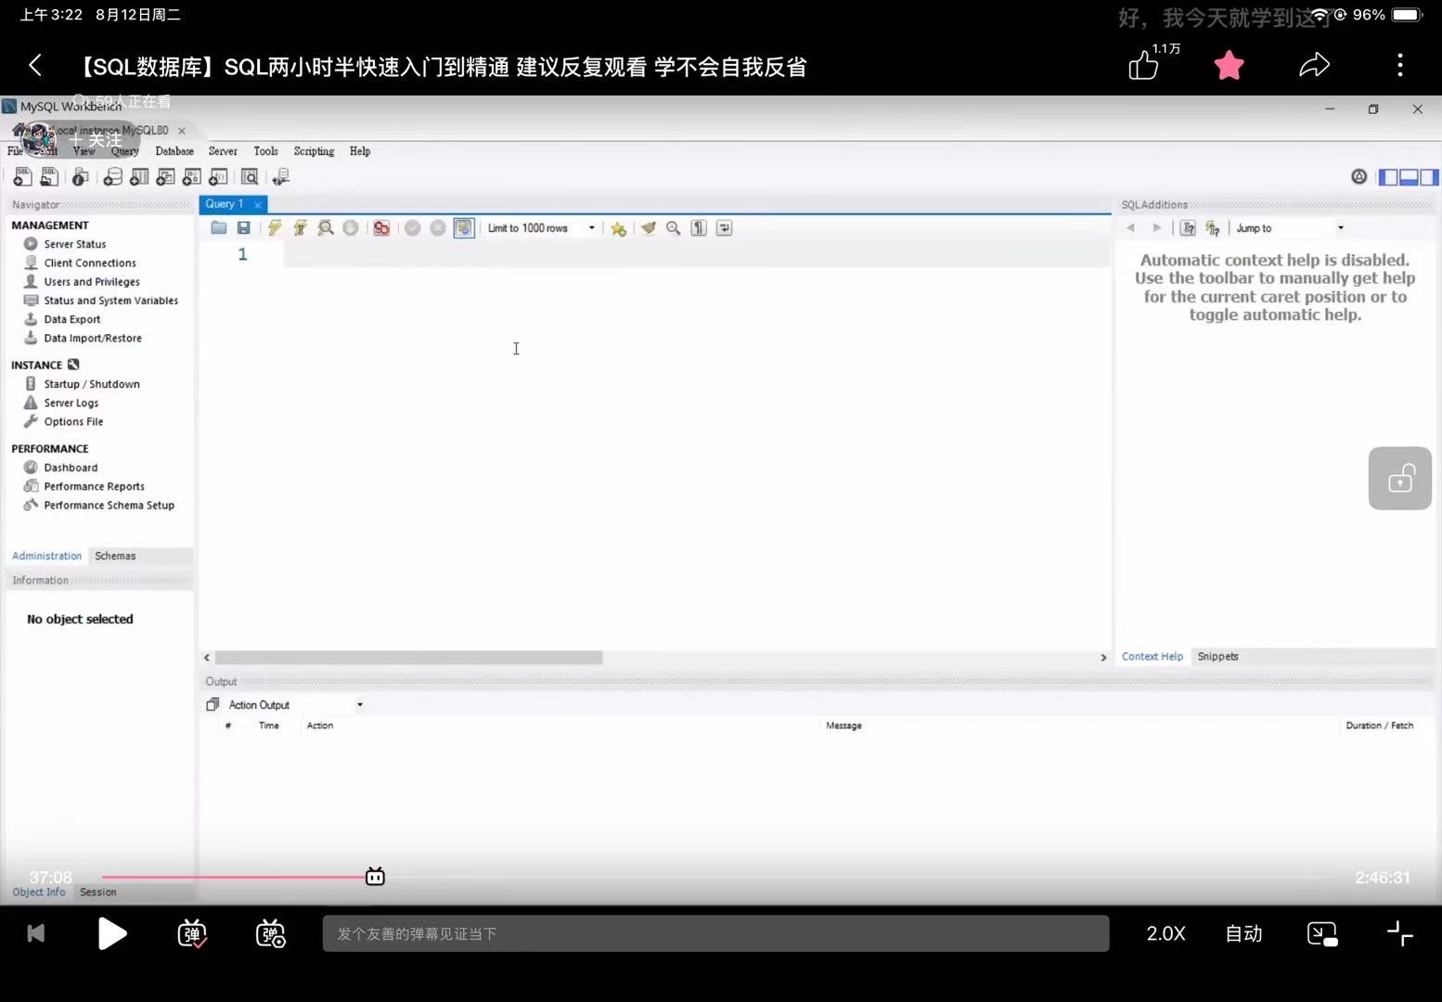Toggle invisible characters display
This screenshot has height=1002, width=1442.
point(699,228)
